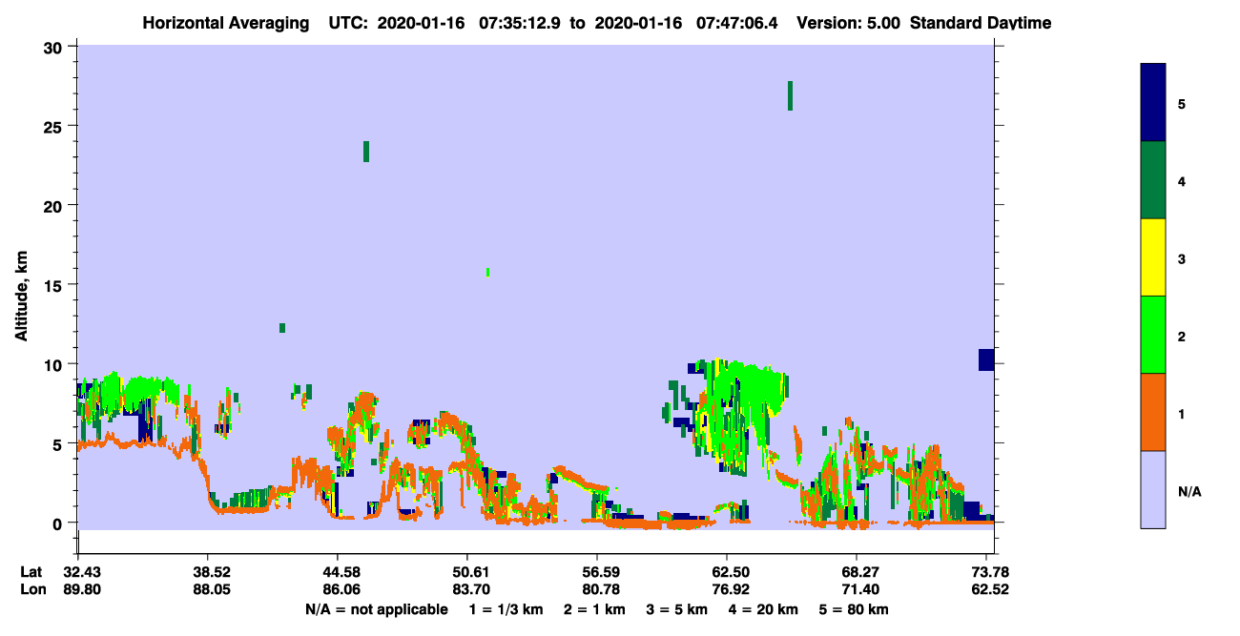Click longitude value 71.40

(x=859, y=589)
